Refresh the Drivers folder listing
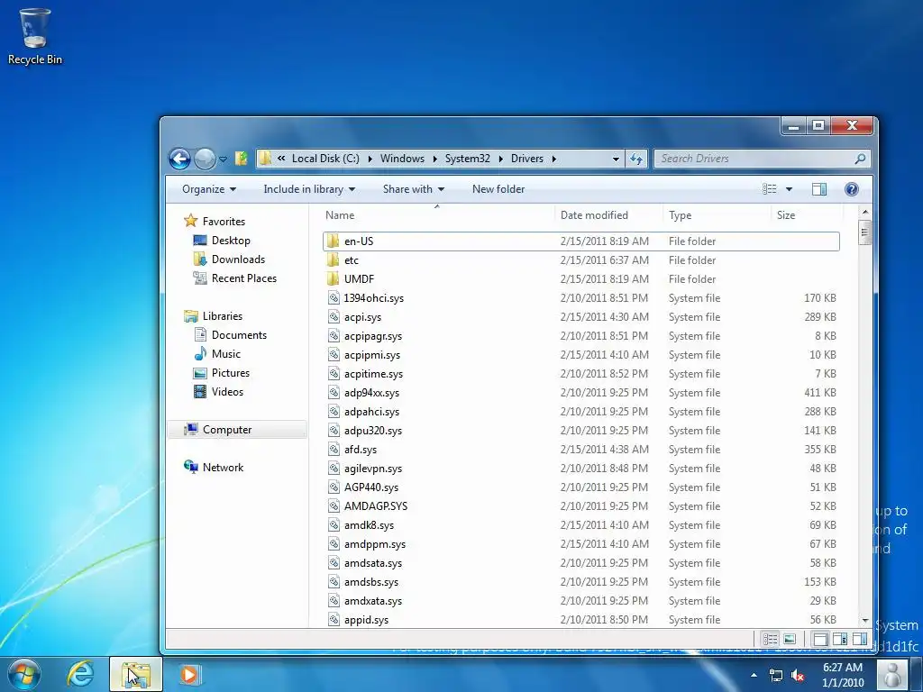The width and height of the screenshot is (923, 692). tap(636, 159)
